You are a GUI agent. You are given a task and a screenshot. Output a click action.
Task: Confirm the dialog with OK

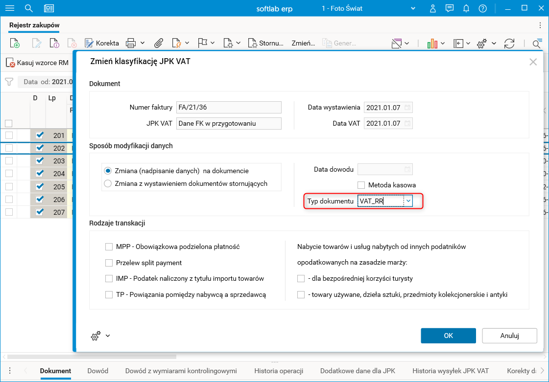tap(448, 336)
